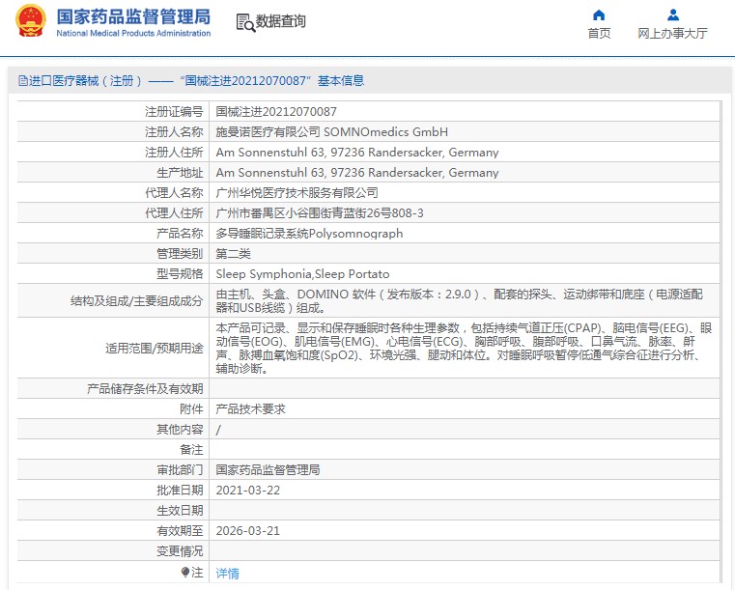Select approval date 2021-03-22
The image size is (735, 590).
248,491
